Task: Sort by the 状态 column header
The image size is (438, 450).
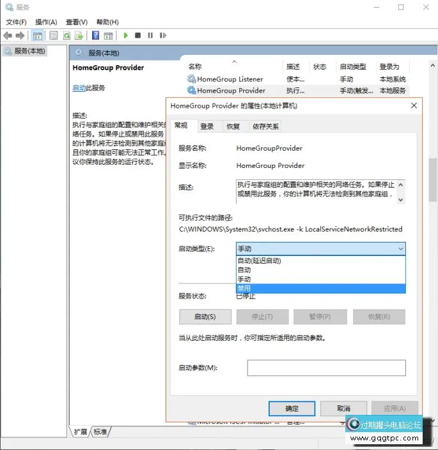Action: click(322, 66)
